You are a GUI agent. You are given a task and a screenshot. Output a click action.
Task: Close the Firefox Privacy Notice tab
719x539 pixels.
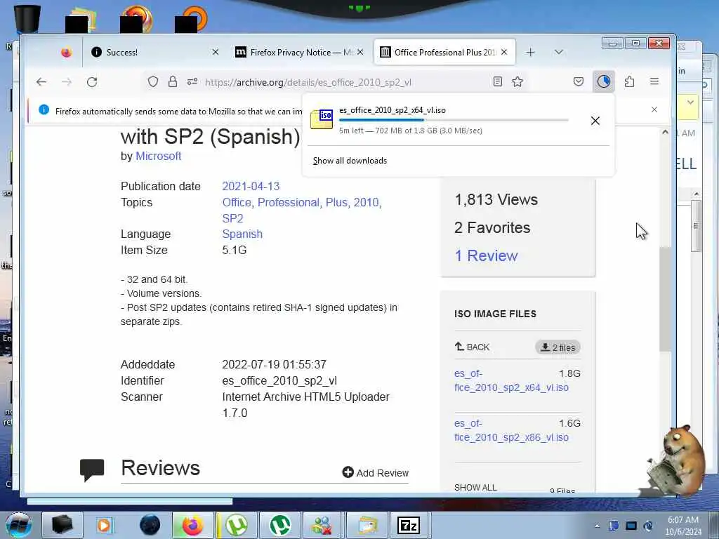click(360, 52)
